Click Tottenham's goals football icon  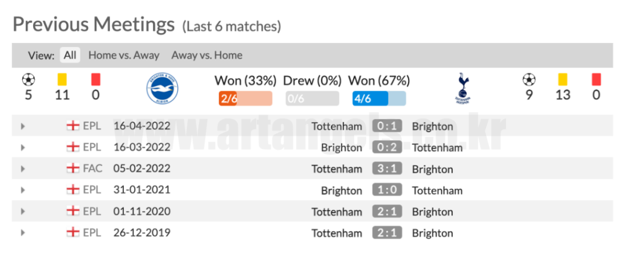[x=529, y=79]
